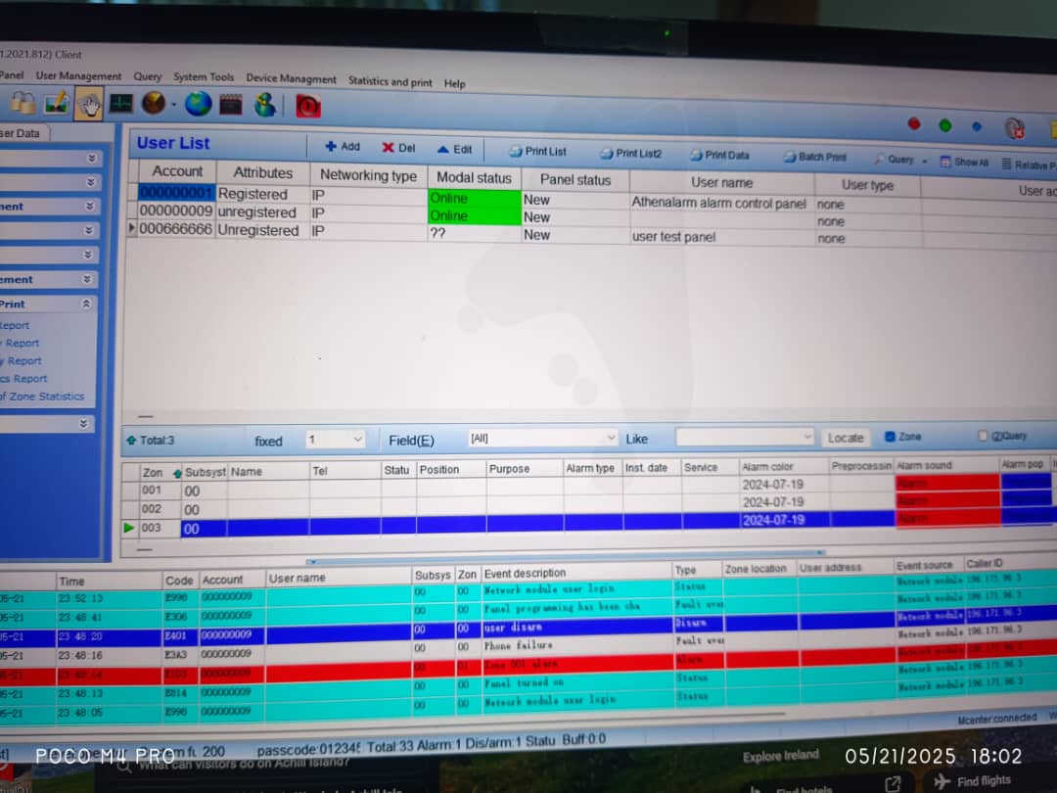
Task: Open the Device Managment menu
Action: pos(291,79)
